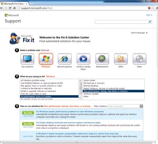Click the Microsoft logo

pos(12,15)
